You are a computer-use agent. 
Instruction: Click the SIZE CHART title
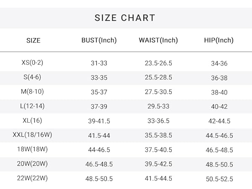point(125,18)
